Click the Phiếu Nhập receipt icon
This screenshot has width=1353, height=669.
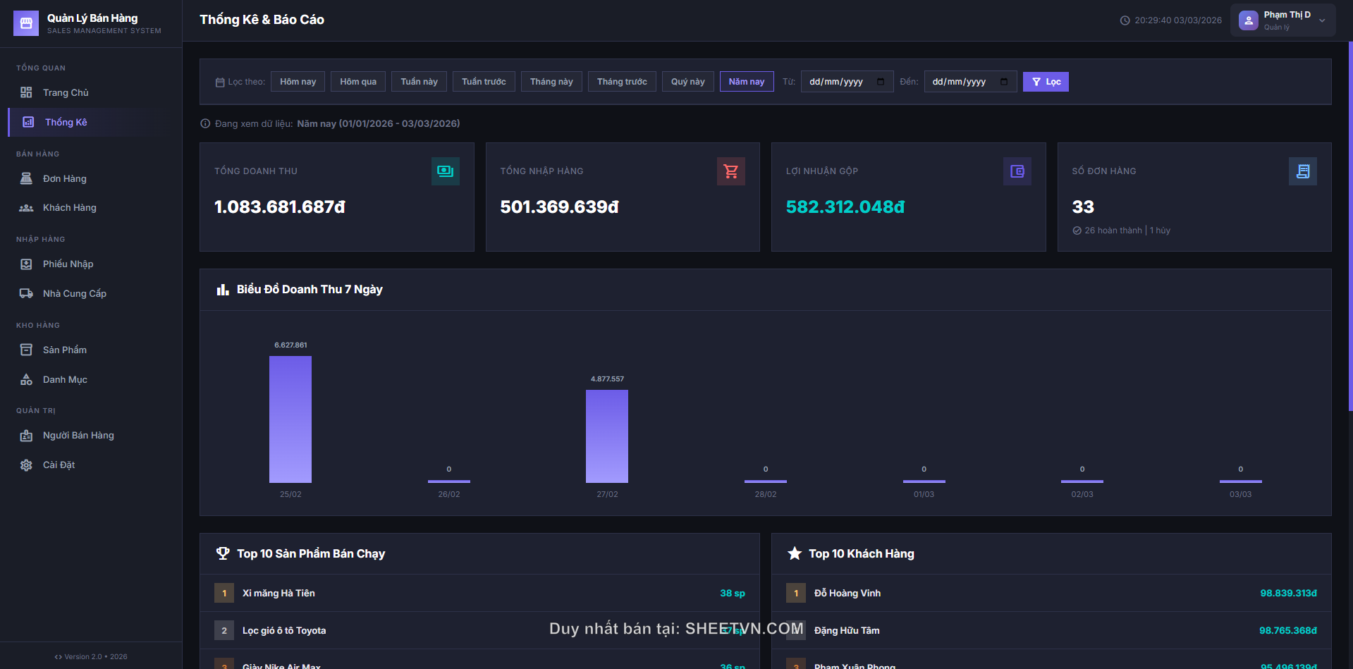26,264
